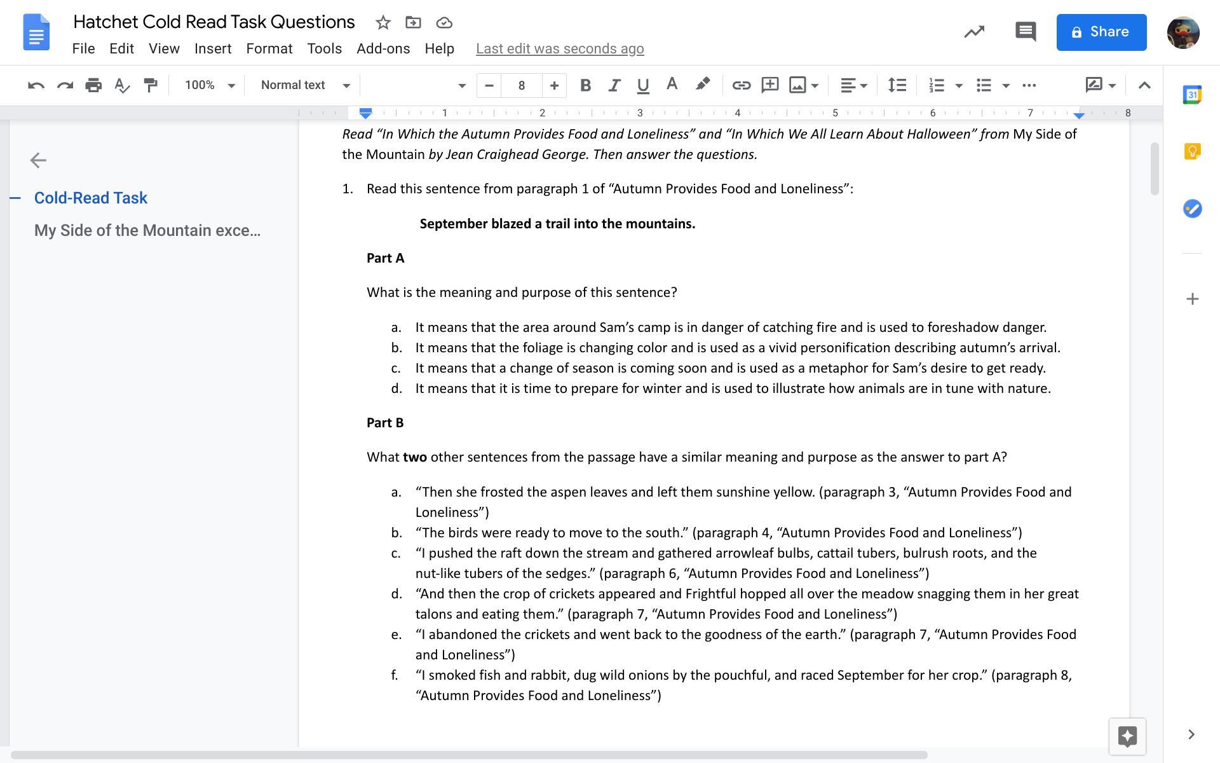Open 'Last edit was seconds ago' link
The image size is (1220, 763).
(559, 49)
